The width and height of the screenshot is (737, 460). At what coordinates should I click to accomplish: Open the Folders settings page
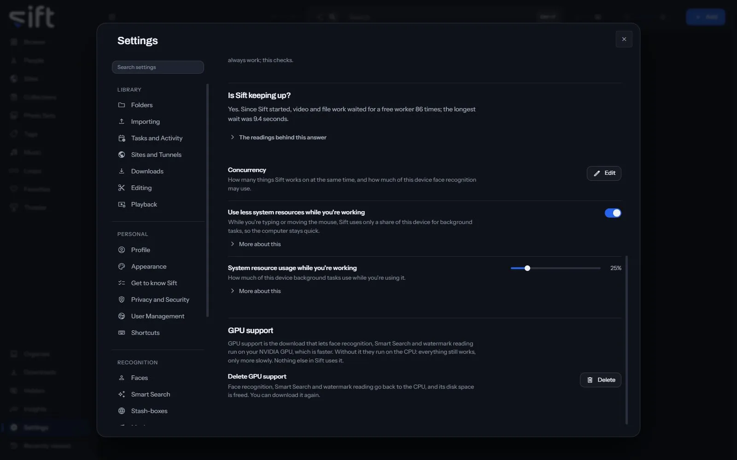158,105
